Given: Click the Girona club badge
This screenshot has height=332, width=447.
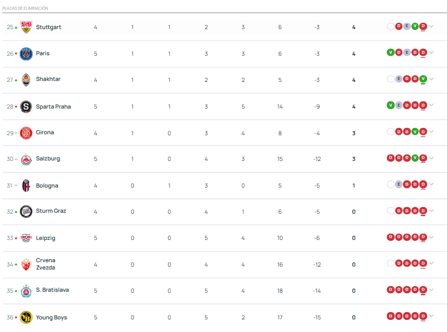Looking at the screenshot, I should [x=26, y=133].
